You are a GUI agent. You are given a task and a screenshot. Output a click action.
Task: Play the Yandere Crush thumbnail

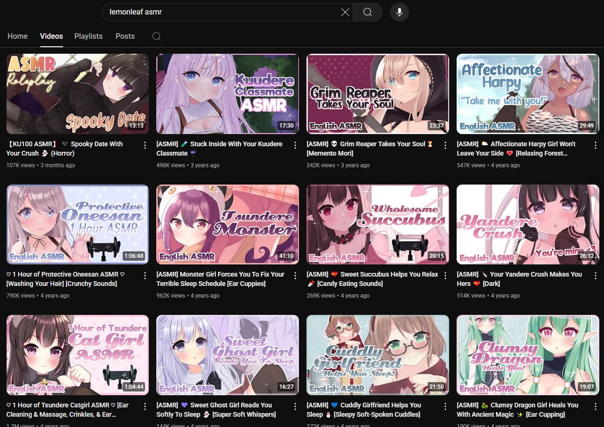[x=528, y=225]
